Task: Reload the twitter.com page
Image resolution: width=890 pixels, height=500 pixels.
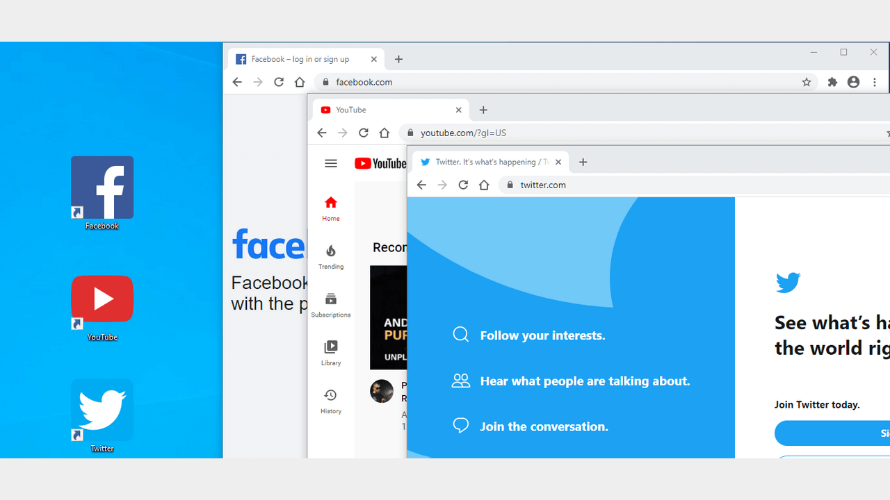Action: click(x=463, y=185)
